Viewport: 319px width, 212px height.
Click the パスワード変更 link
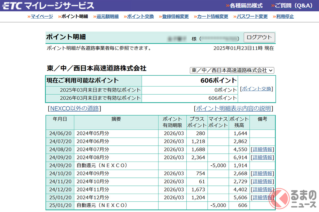click(252, 16)
